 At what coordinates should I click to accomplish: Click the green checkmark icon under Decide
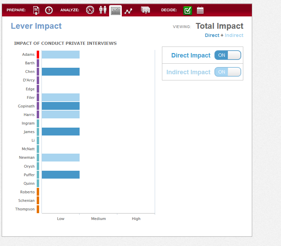(x=188, y=11)
